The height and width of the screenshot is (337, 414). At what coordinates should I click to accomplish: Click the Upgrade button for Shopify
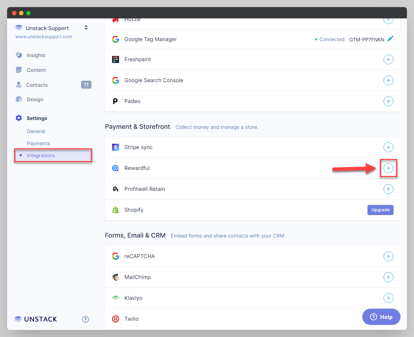(x=380, y=210)
